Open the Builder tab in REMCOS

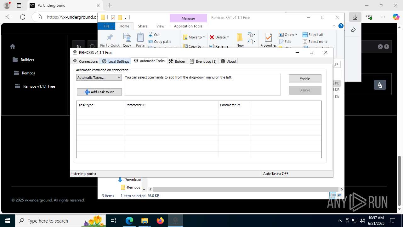177,61
